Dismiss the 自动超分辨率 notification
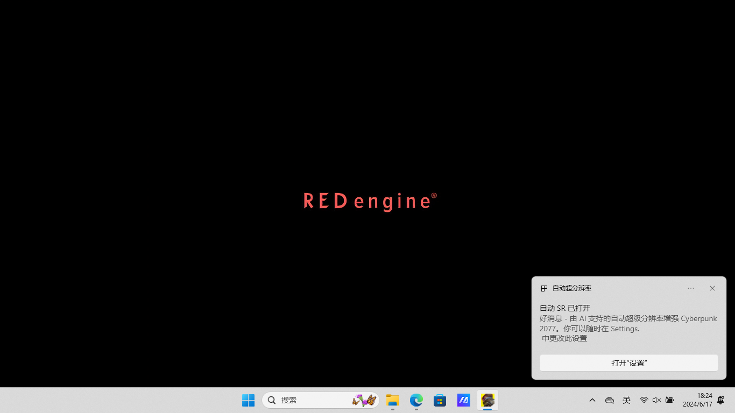735x413 pixels. pos(712,288)
